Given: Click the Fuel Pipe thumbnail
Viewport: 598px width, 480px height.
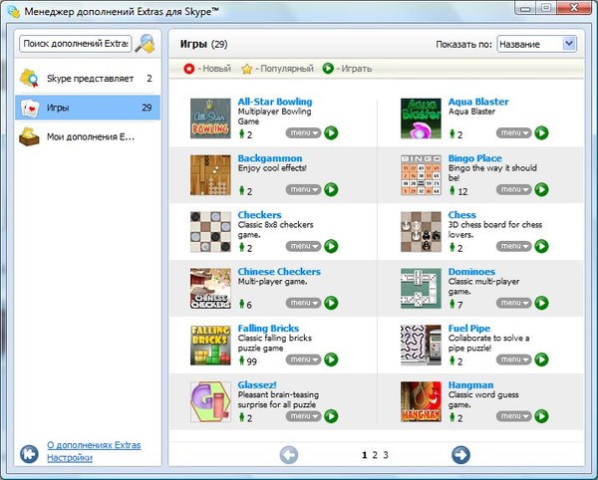Looking at the screenshot, I should coord(421,345).
